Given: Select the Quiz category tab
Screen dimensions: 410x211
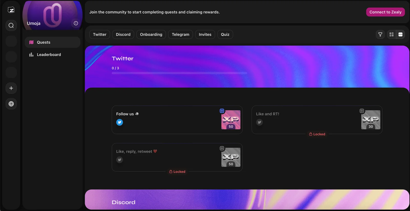Looking at the screenshot, I should (x=225, y=34).
